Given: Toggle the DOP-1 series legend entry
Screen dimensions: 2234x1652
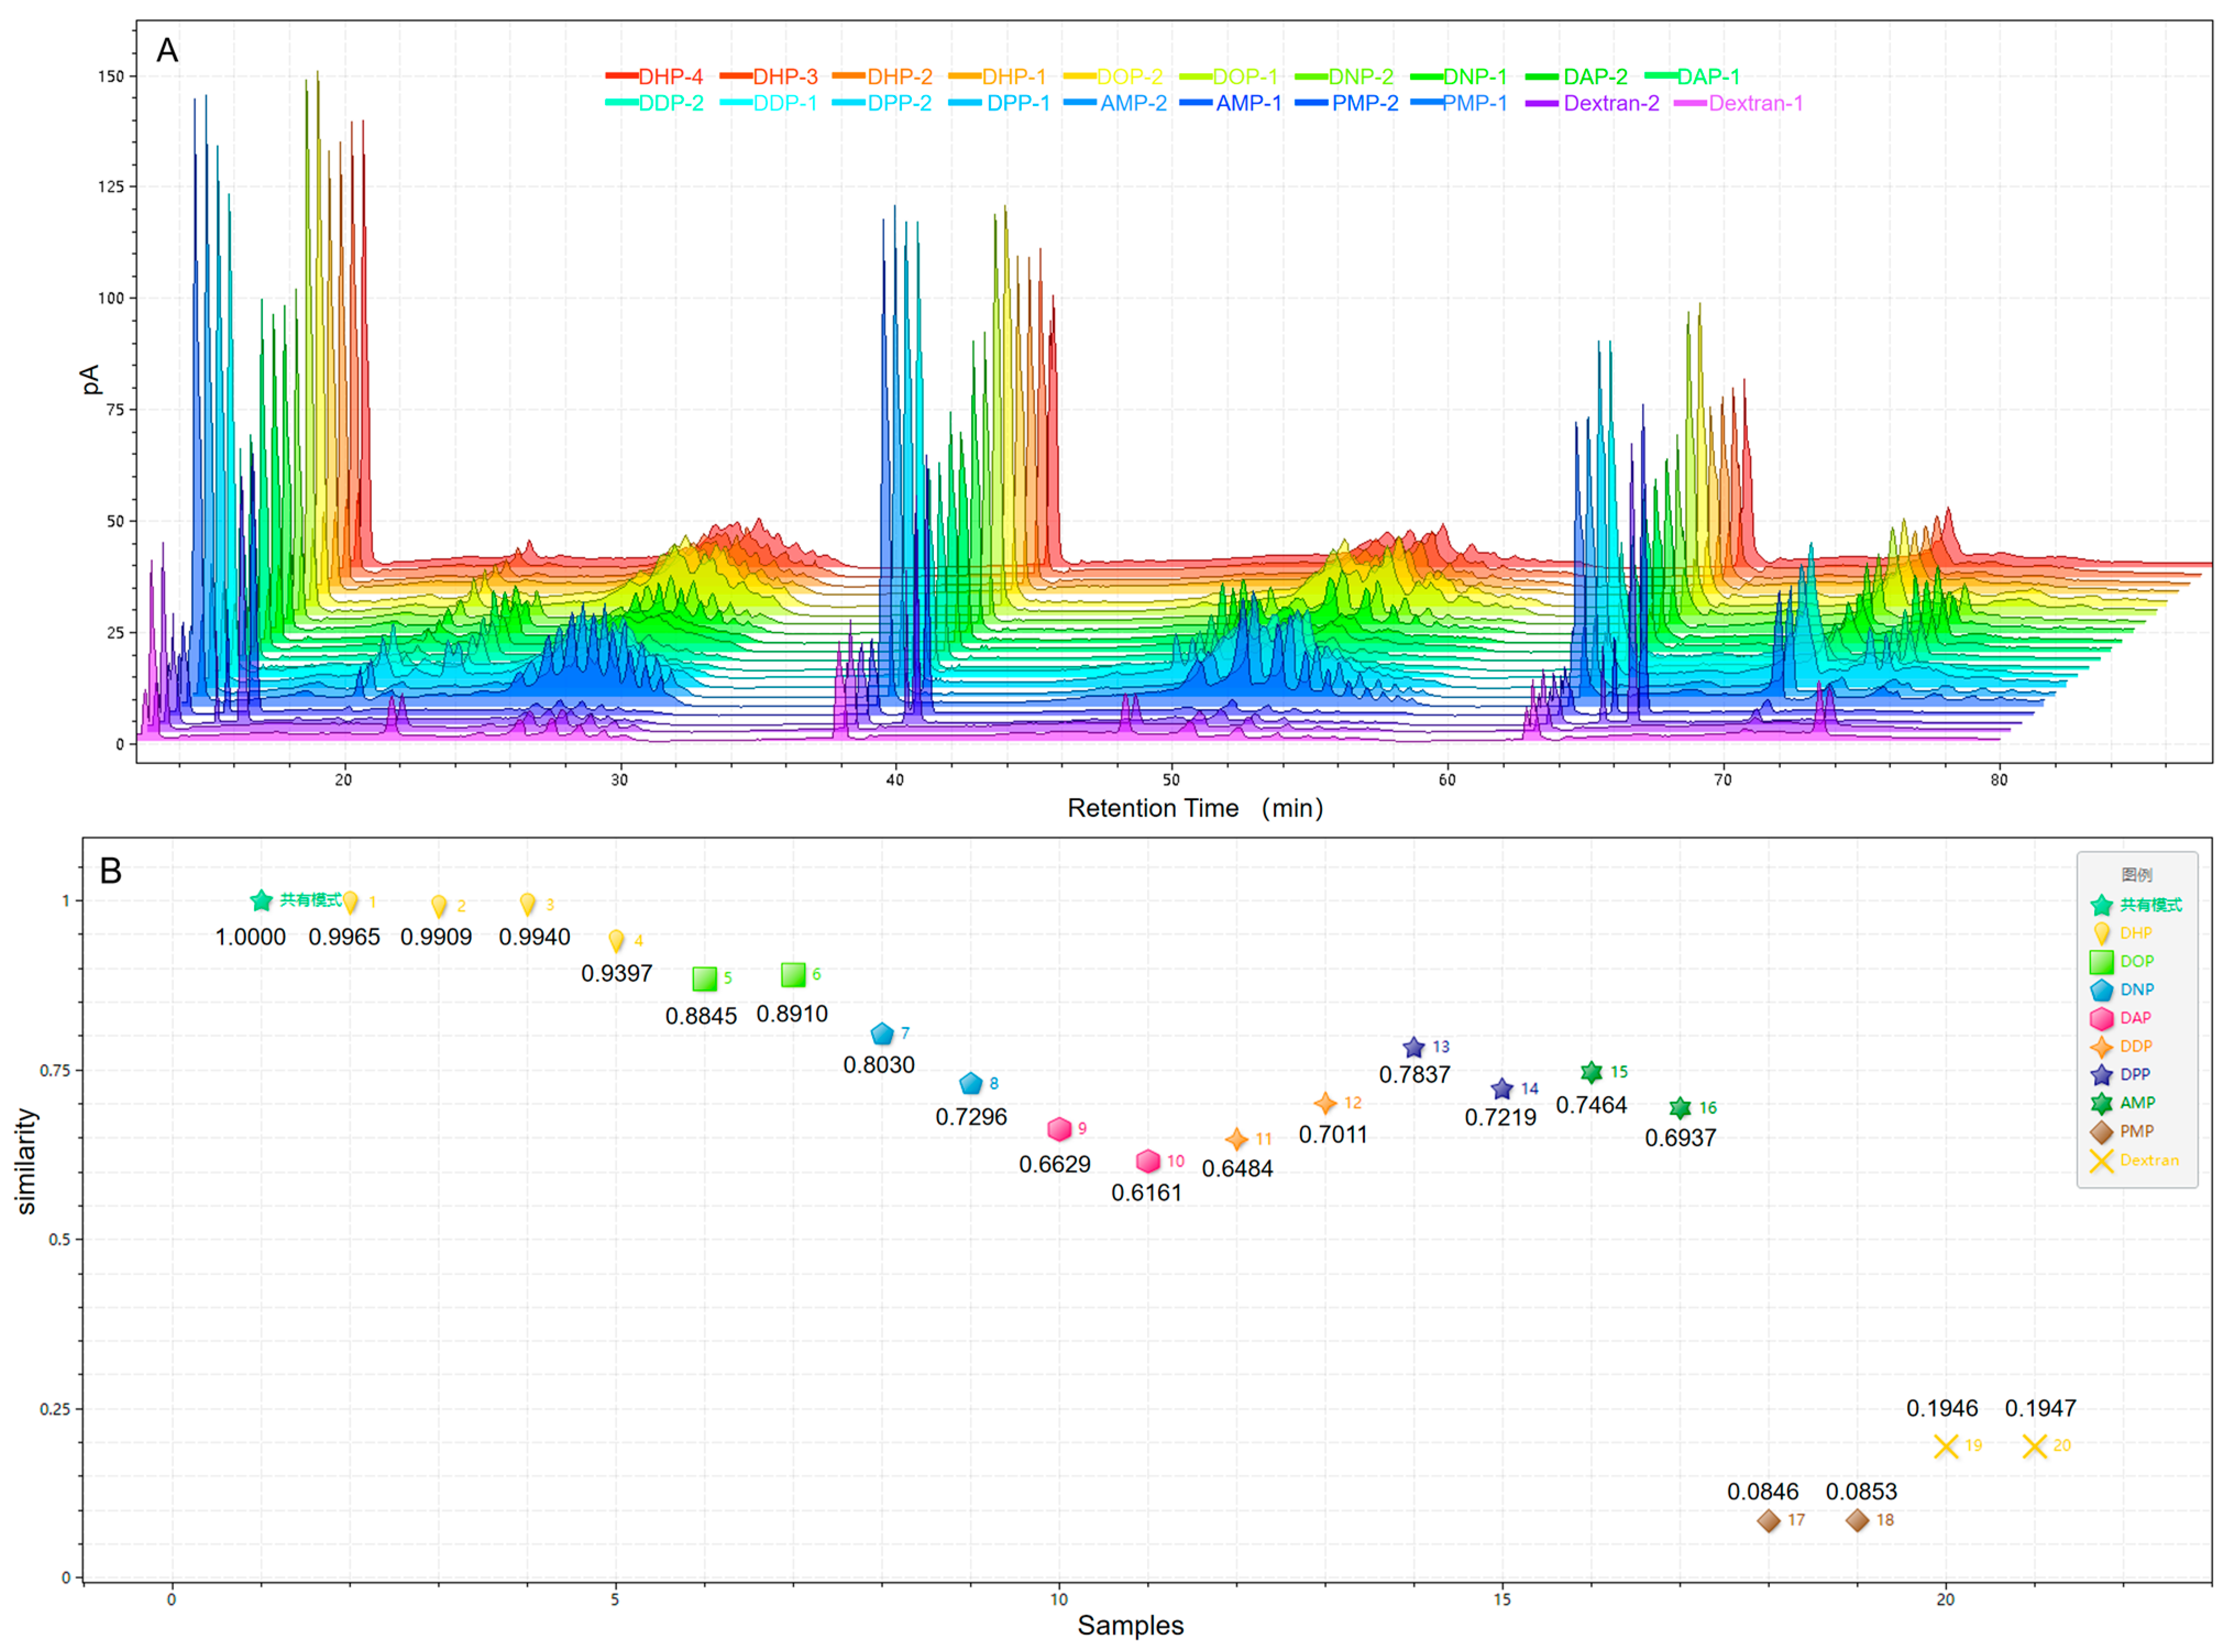Looking at the screenshot, I should click(x=1245, y=77).
